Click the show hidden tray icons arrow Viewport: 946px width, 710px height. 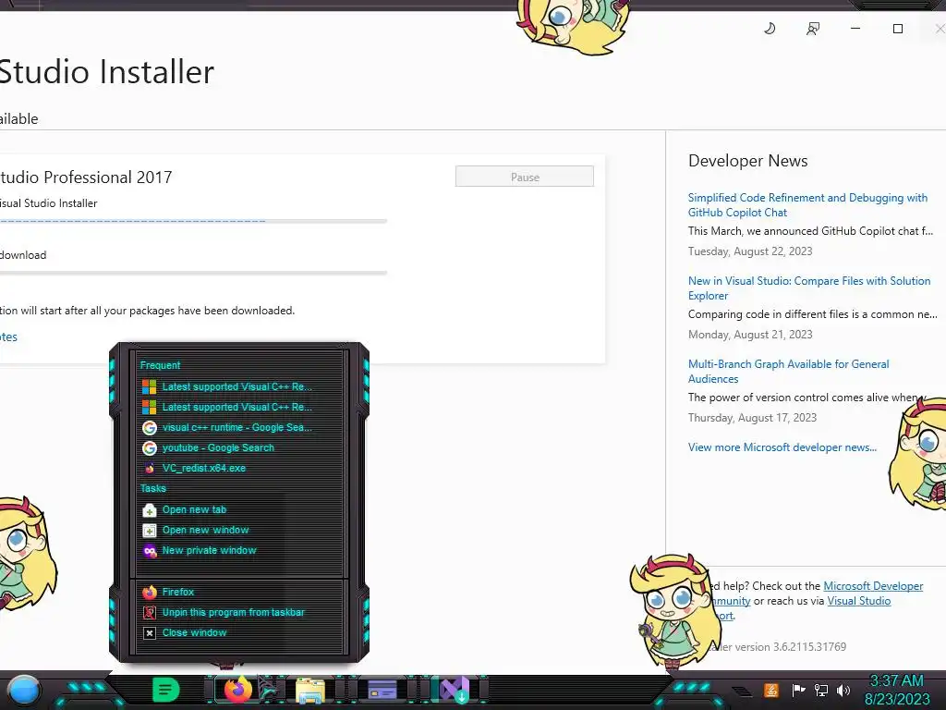[x=742, y=691]
